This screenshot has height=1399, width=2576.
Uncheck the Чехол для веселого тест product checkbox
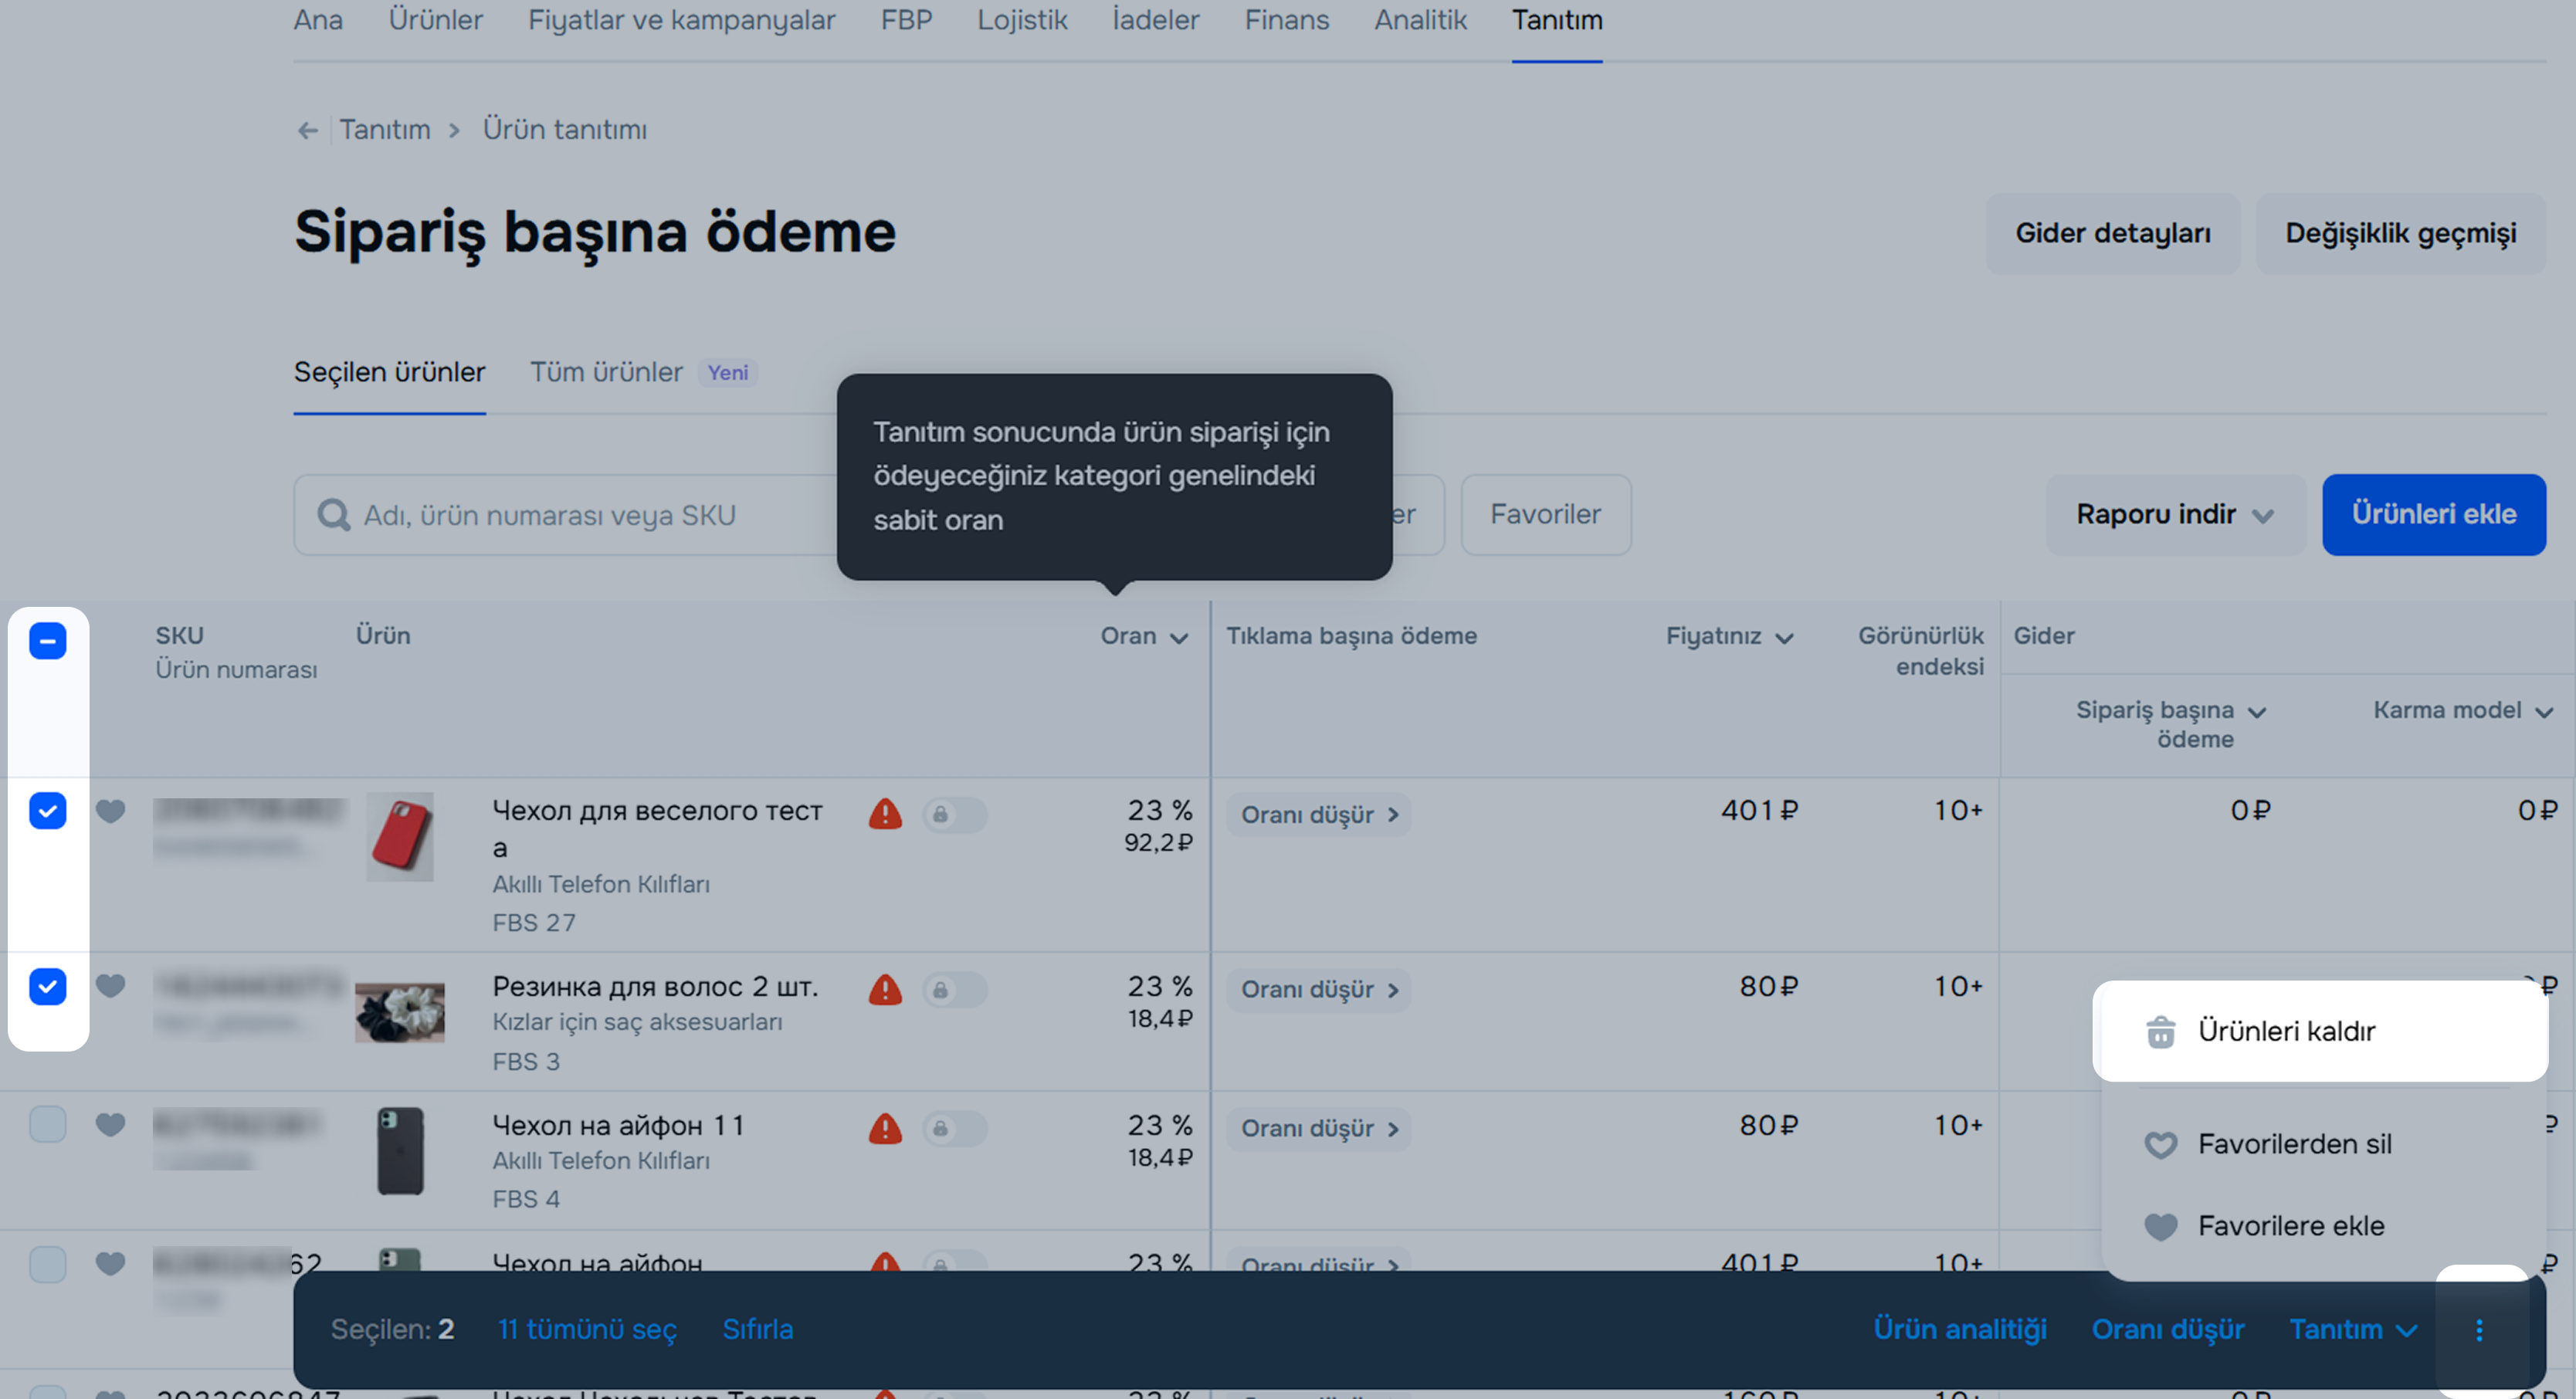coord(47,810)
